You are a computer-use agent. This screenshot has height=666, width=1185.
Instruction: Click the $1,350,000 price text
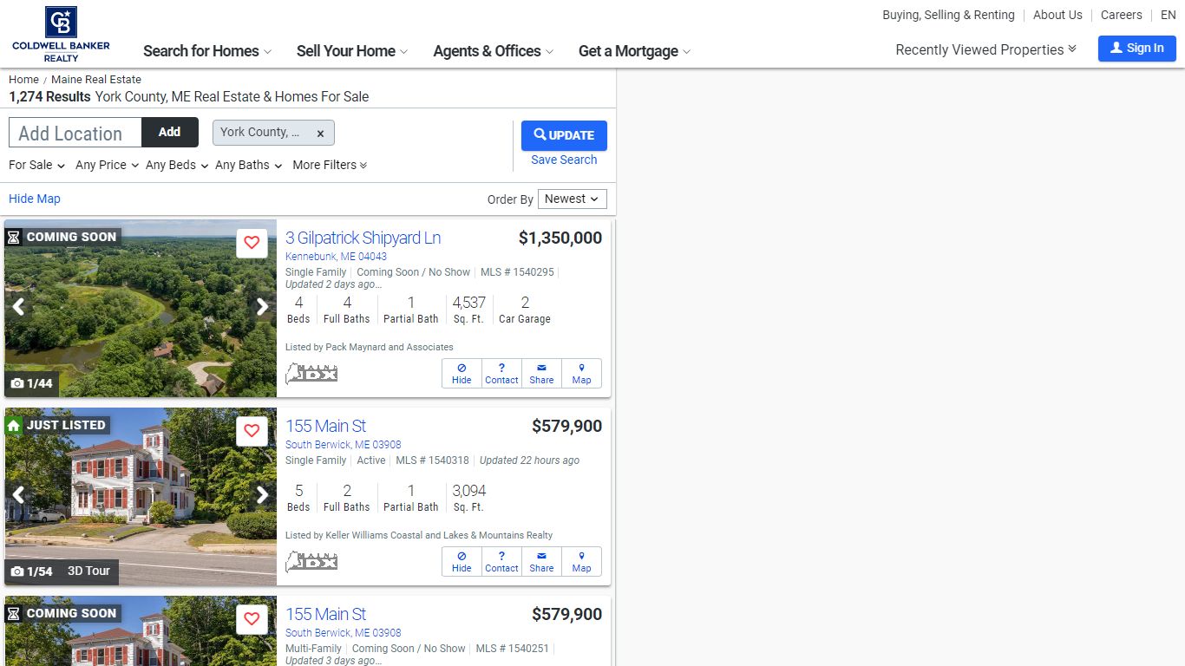(560, 238)
